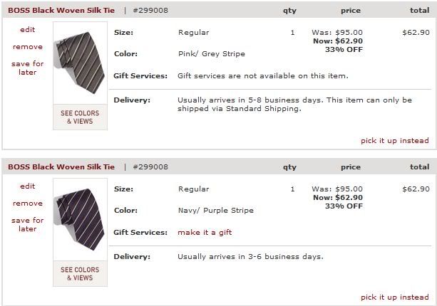This screenshot has width=437, height=306.
Task: Click item number #299008 of the Pink/Grey tie
Action: (x=150, y=11)
